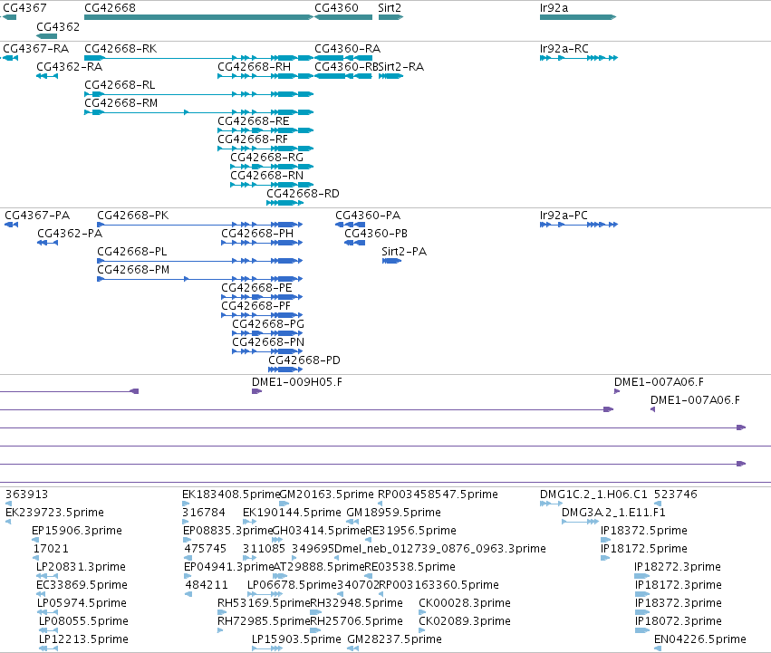
Task: Select the CG42668-RE transcript label
Action: tap(254, 121)
